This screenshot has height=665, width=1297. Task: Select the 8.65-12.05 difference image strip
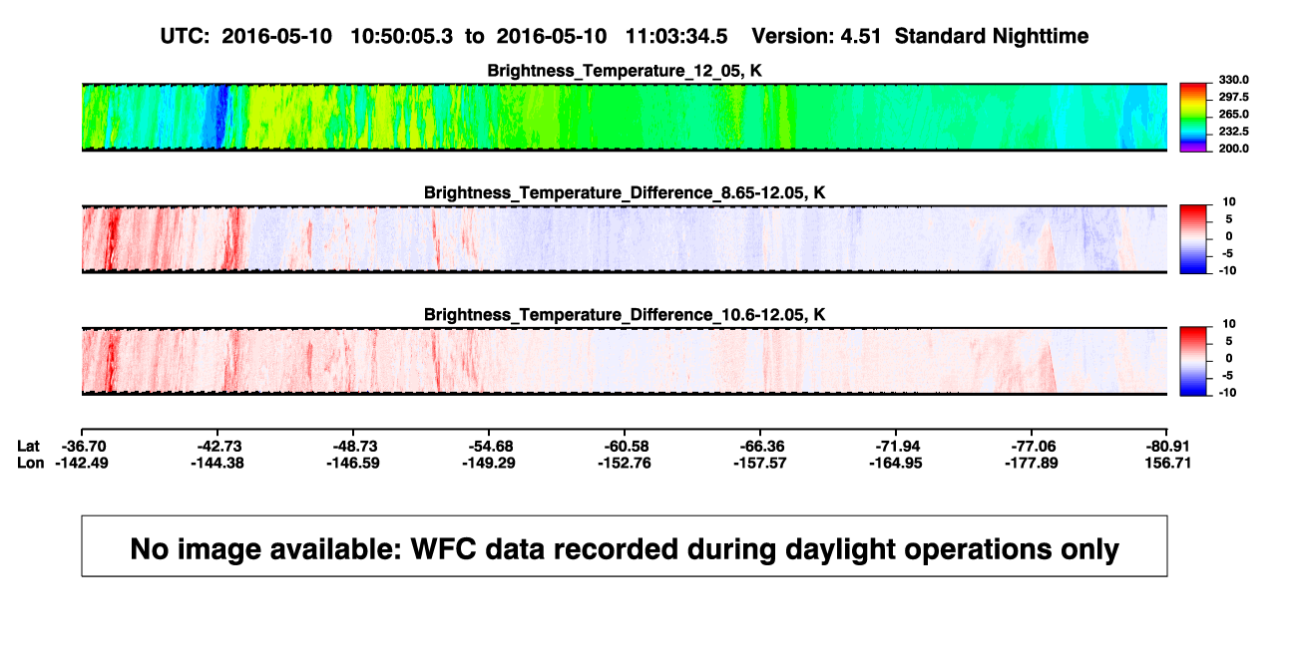625,239
